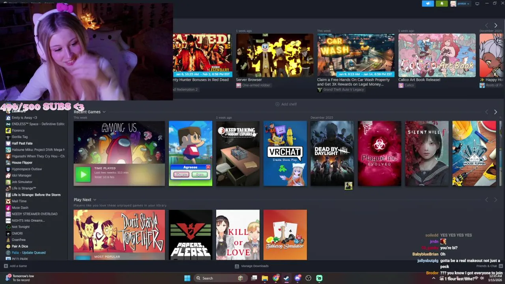Select Idol Manager in library list

tap(22, 176)
